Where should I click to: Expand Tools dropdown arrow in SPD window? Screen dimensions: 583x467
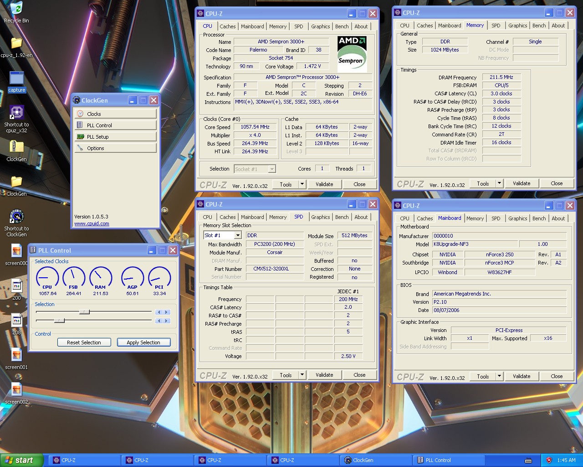point(302,375)
